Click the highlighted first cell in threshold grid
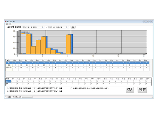 pyautogui.click(x=9, y=81)
